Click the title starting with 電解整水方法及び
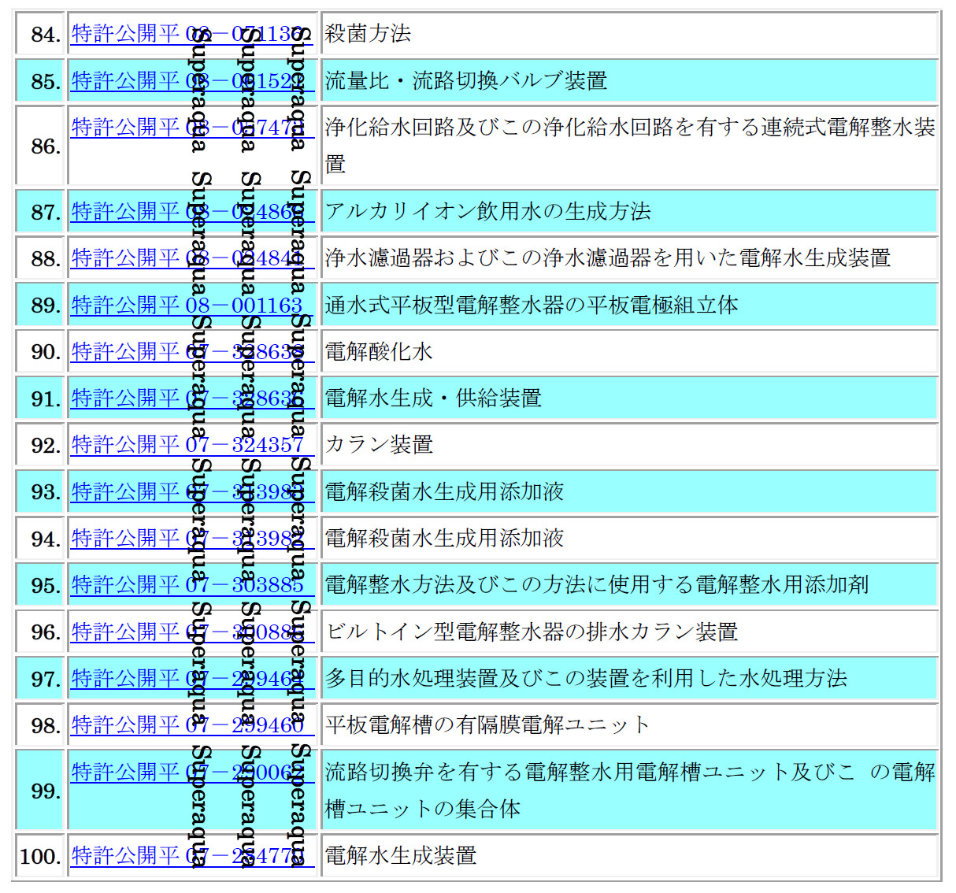 point(597,584)
